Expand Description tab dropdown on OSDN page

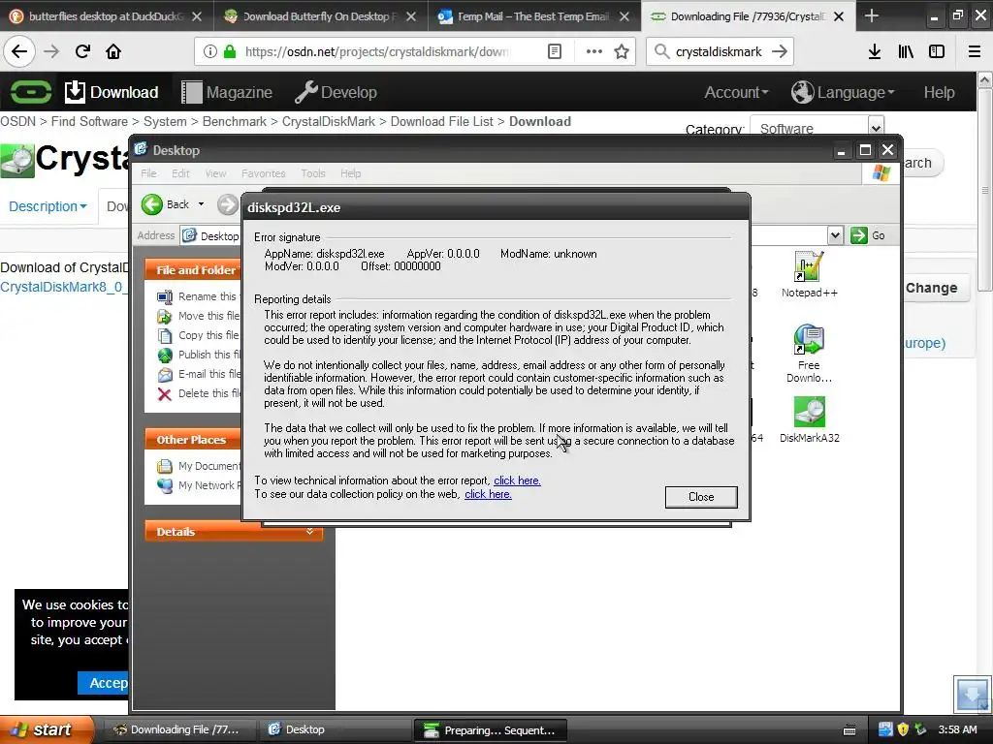(48, 206)
